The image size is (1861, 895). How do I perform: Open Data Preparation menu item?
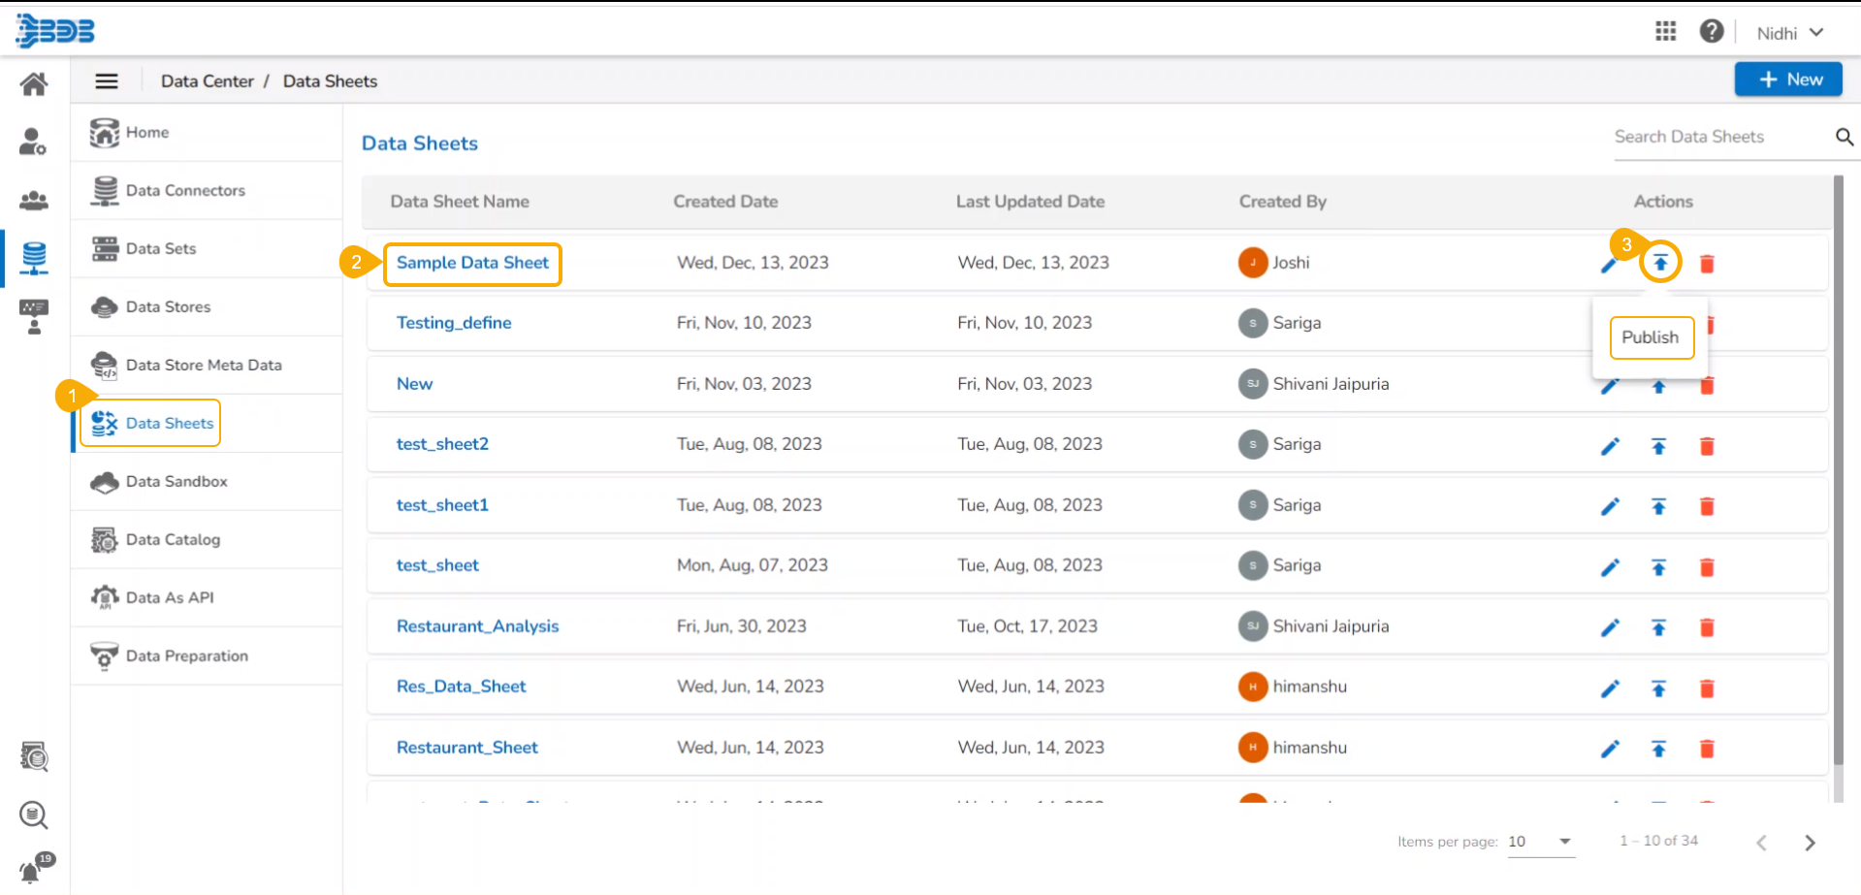click(x=186, y=656)
